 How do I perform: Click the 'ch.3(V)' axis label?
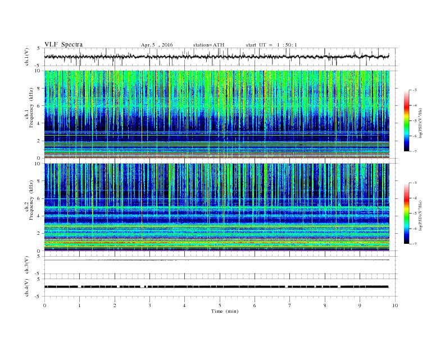pos(27,265)
